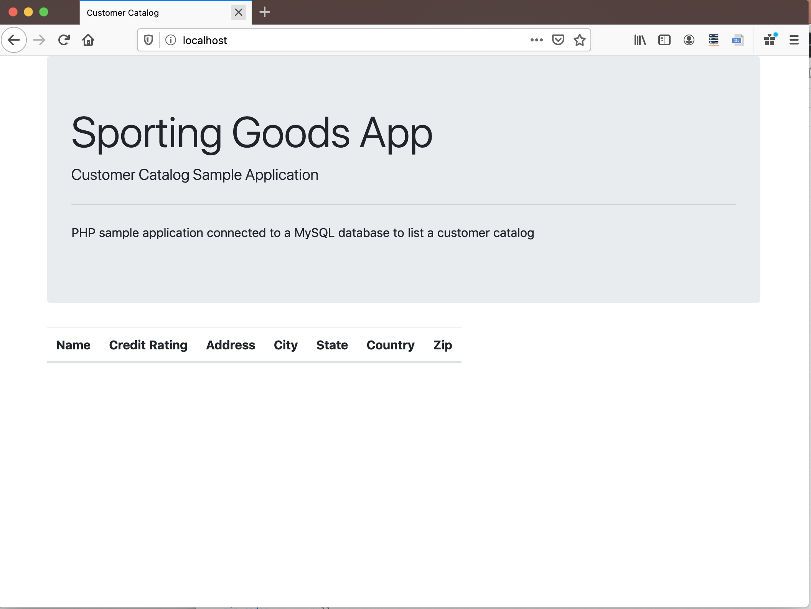Click the sidebar toggle icon
Screen dimensions: 811x609
pyautogui.click(x=663, y=40)
